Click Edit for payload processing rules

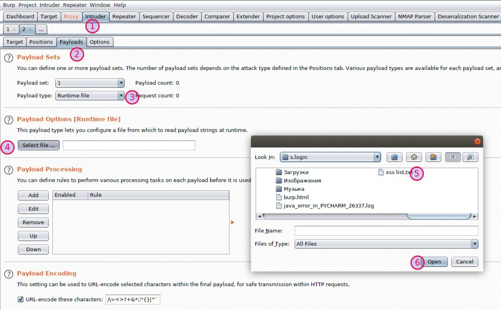[33, 209]
